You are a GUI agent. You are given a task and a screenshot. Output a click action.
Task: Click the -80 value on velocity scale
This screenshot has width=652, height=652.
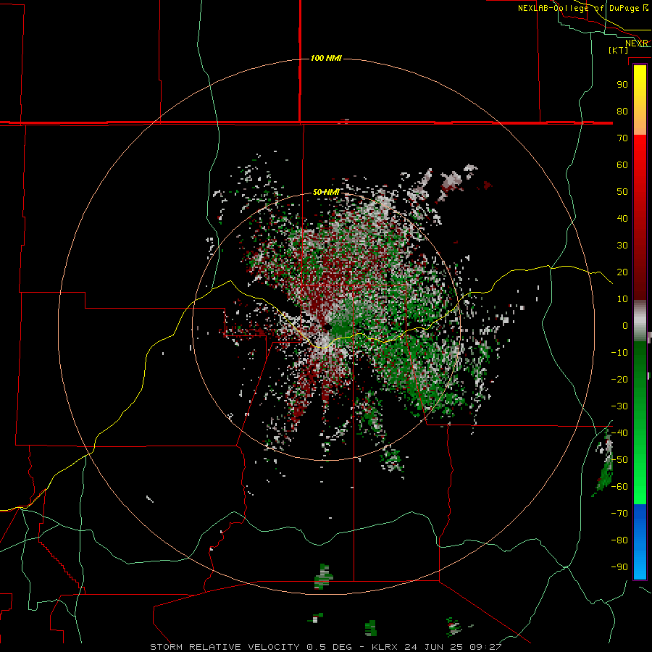[x=619, y=540]
